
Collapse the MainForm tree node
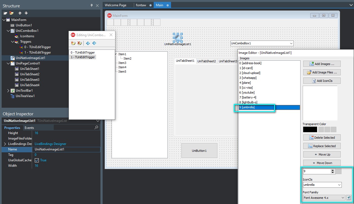pos(4,20)
